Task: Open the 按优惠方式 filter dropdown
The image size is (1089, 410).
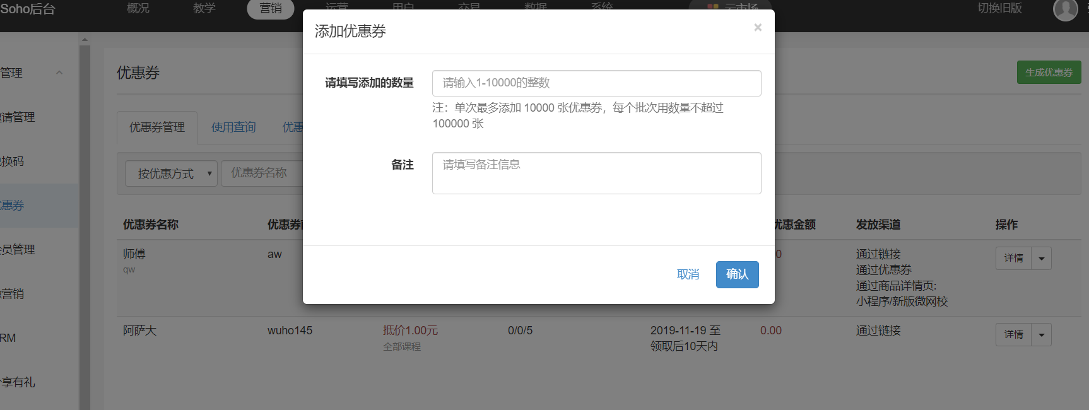Action: [x=171, y=173]
